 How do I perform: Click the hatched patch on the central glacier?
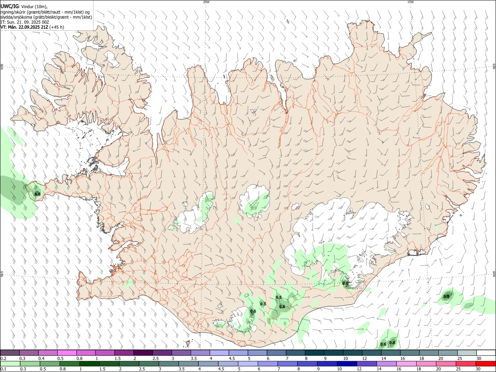(254, 204)
